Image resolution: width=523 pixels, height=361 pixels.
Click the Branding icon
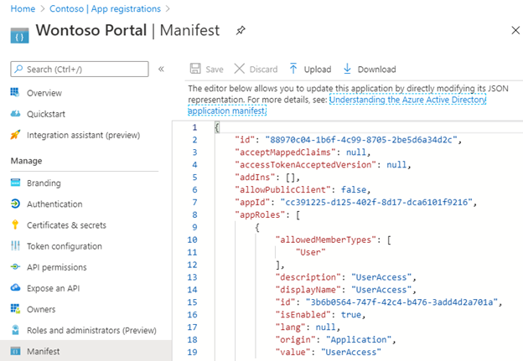15,183
